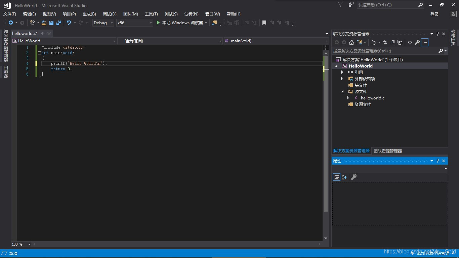
Task: Open the 编辑(E) menu
Action: point(29,14)
